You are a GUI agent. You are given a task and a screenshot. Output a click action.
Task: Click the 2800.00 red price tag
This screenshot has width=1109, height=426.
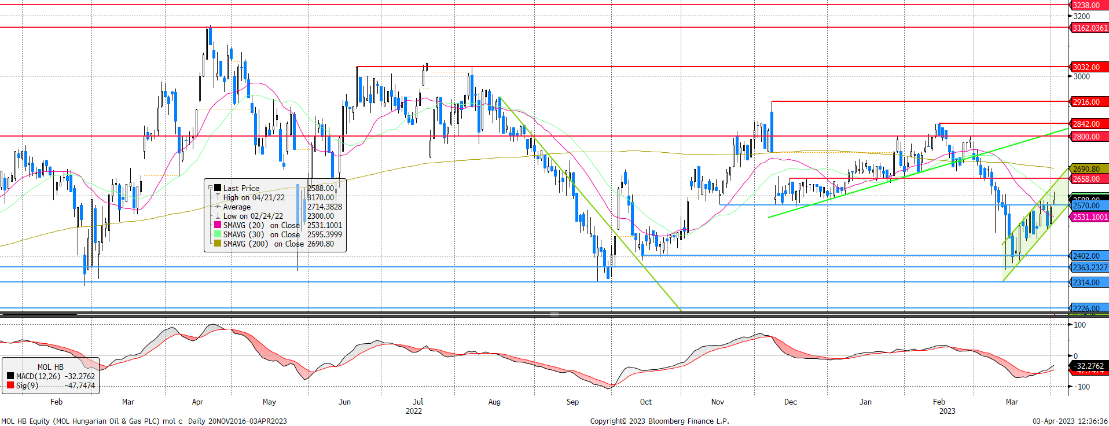[x=1089, y=137]
